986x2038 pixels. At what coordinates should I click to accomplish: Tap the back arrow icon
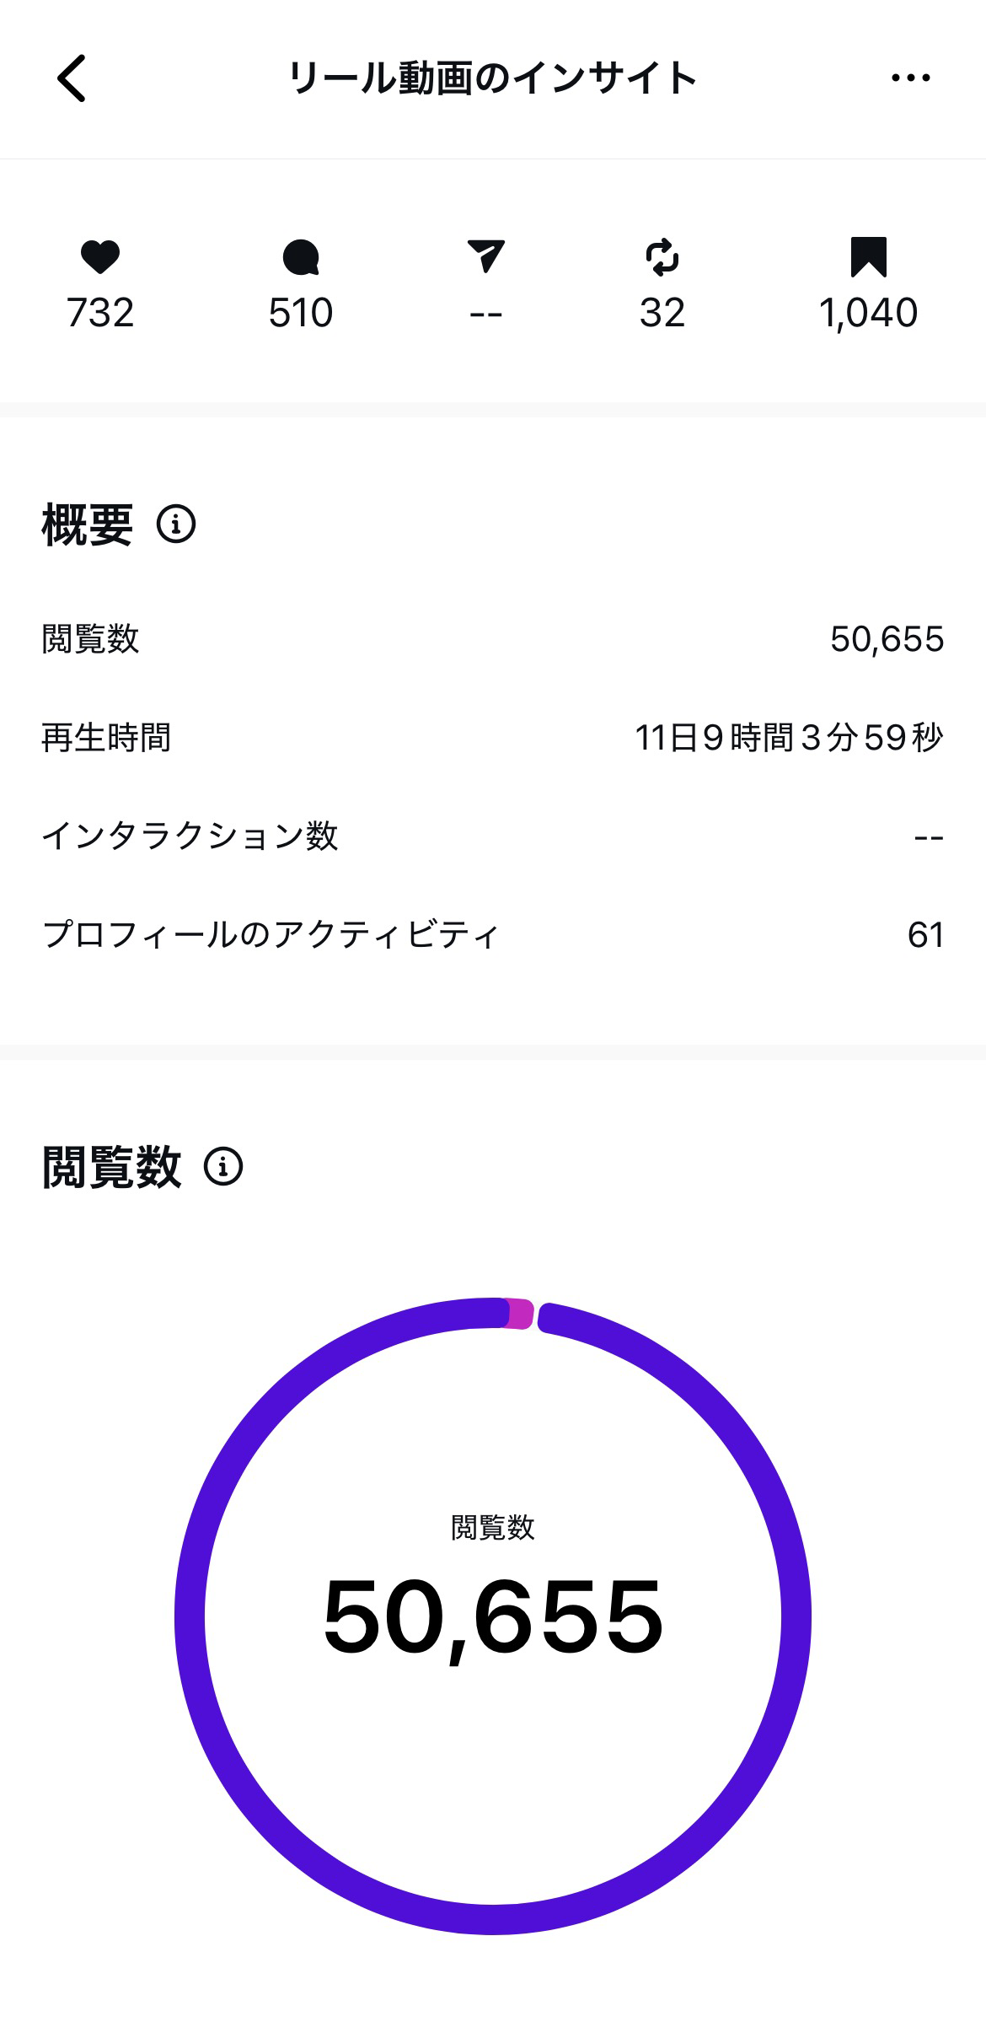point(72,78)
